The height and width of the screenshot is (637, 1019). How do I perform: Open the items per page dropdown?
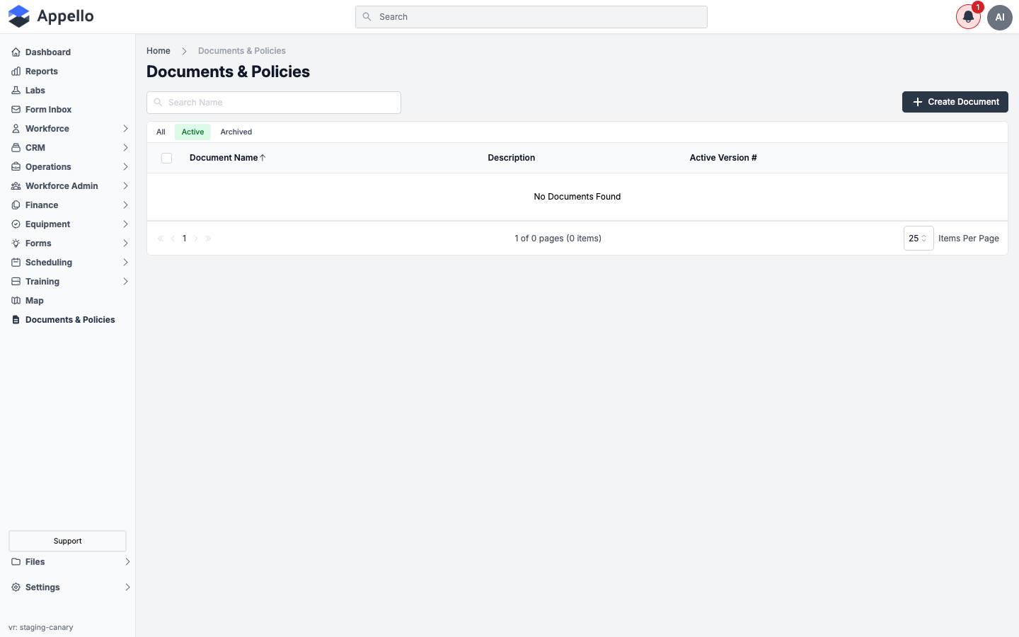(919, 239)
